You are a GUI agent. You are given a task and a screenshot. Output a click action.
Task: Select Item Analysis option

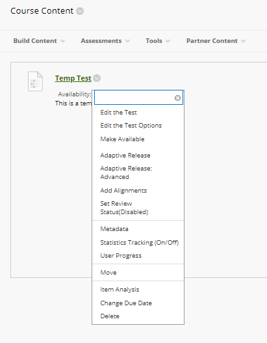120,289
